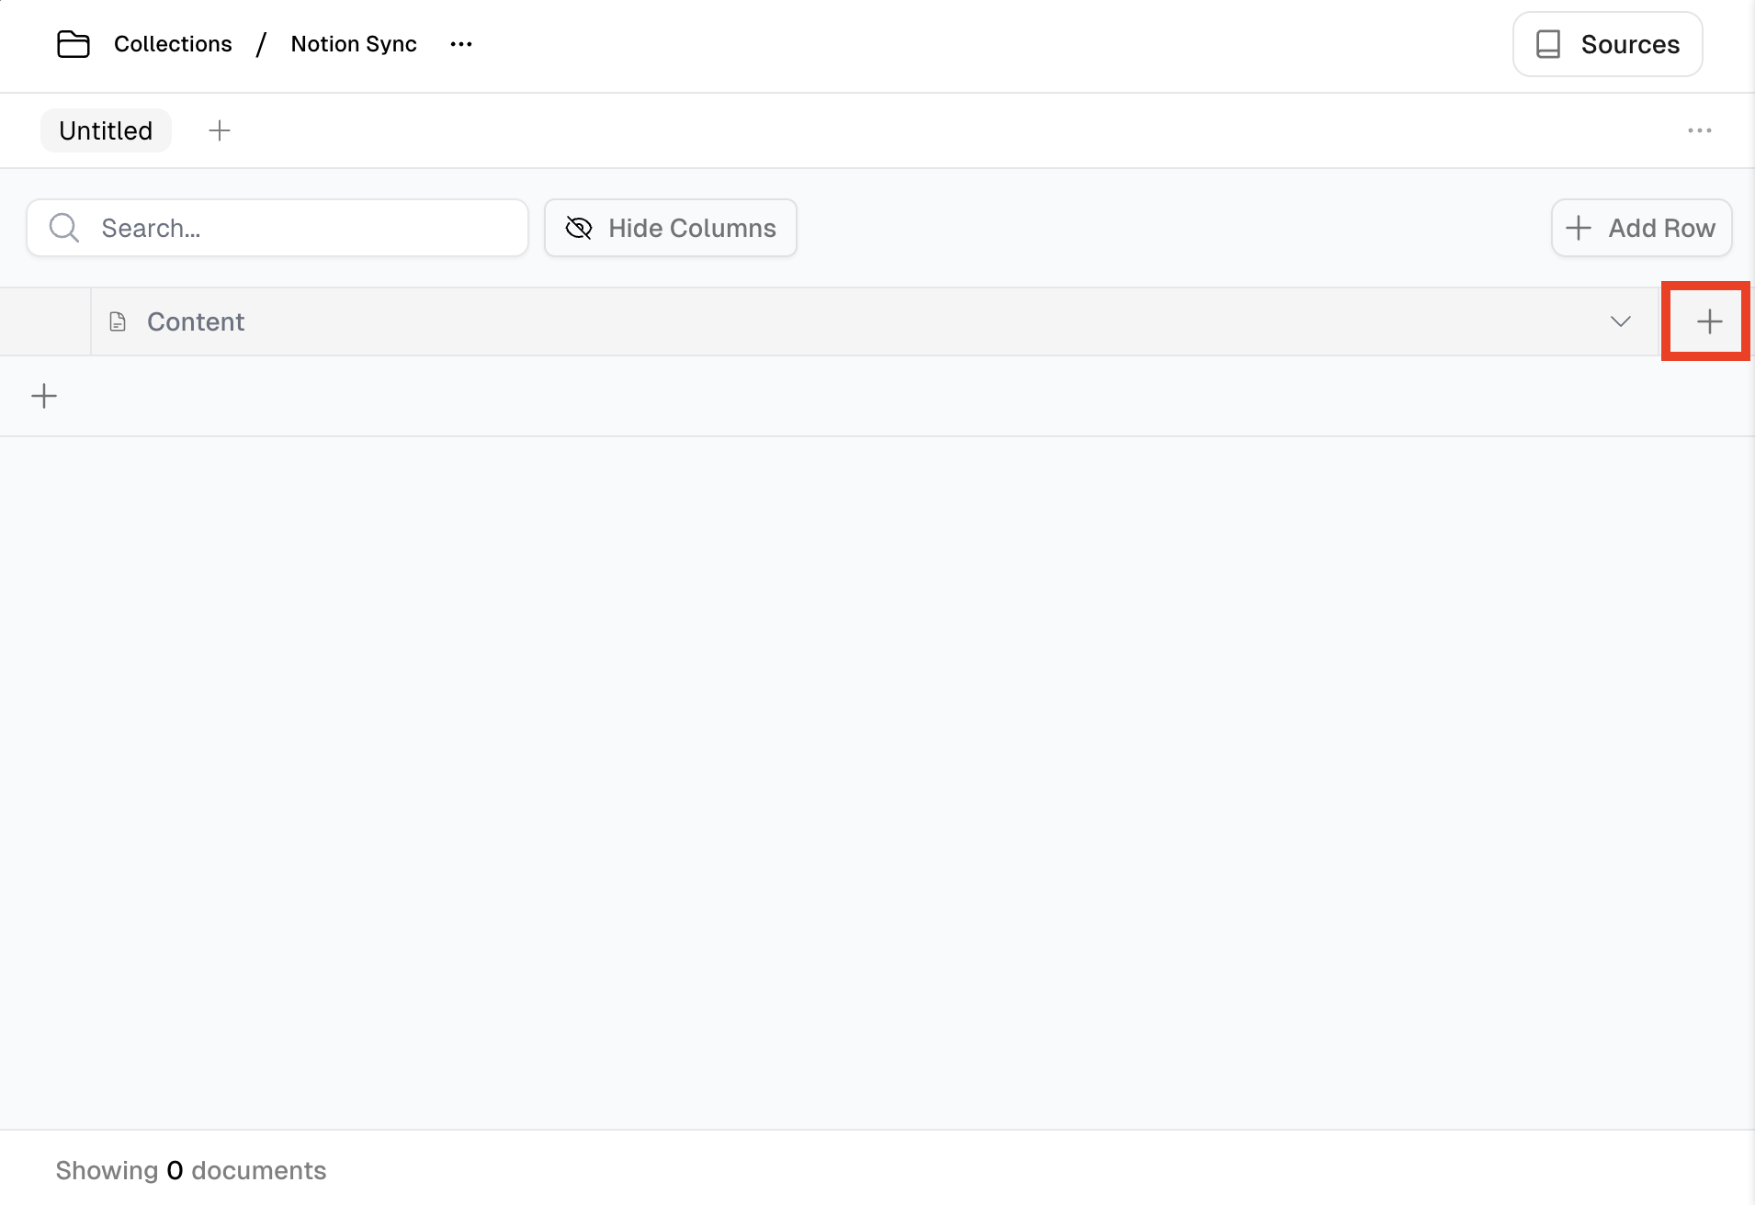Expand the Content column dropdown chevron
Image resolution: width=1755 pixels, height=1205 pixels.
[1620, 321]
